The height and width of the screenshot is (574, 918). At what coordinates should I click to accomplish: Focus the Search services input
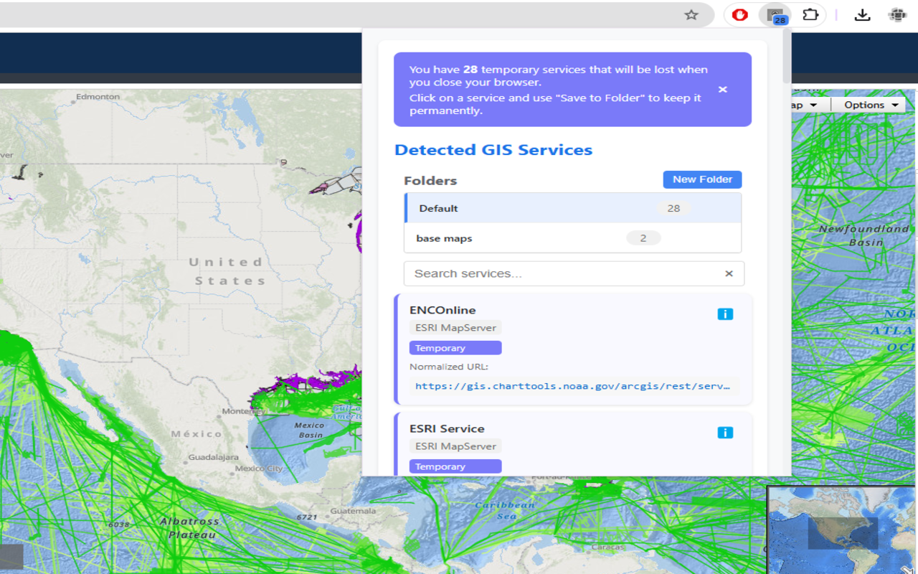click(574, 273)
